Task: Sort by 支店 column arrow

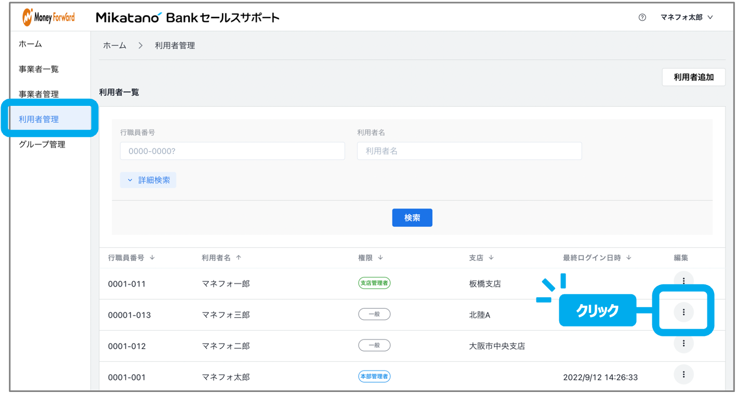Action: pyautogui.click(x=491, y=258)
